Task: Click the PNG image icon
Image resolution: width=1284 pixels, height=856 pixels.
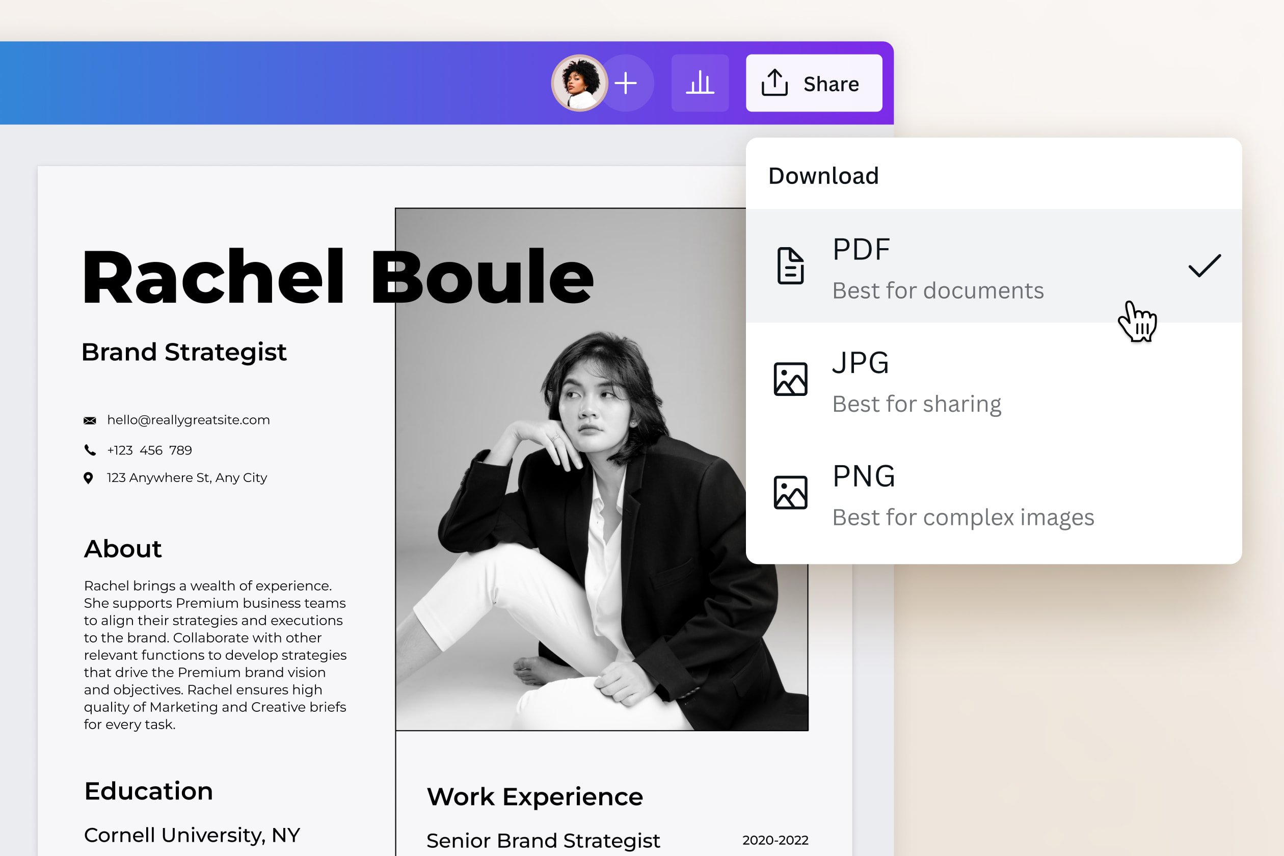Action: pos(790,492)
